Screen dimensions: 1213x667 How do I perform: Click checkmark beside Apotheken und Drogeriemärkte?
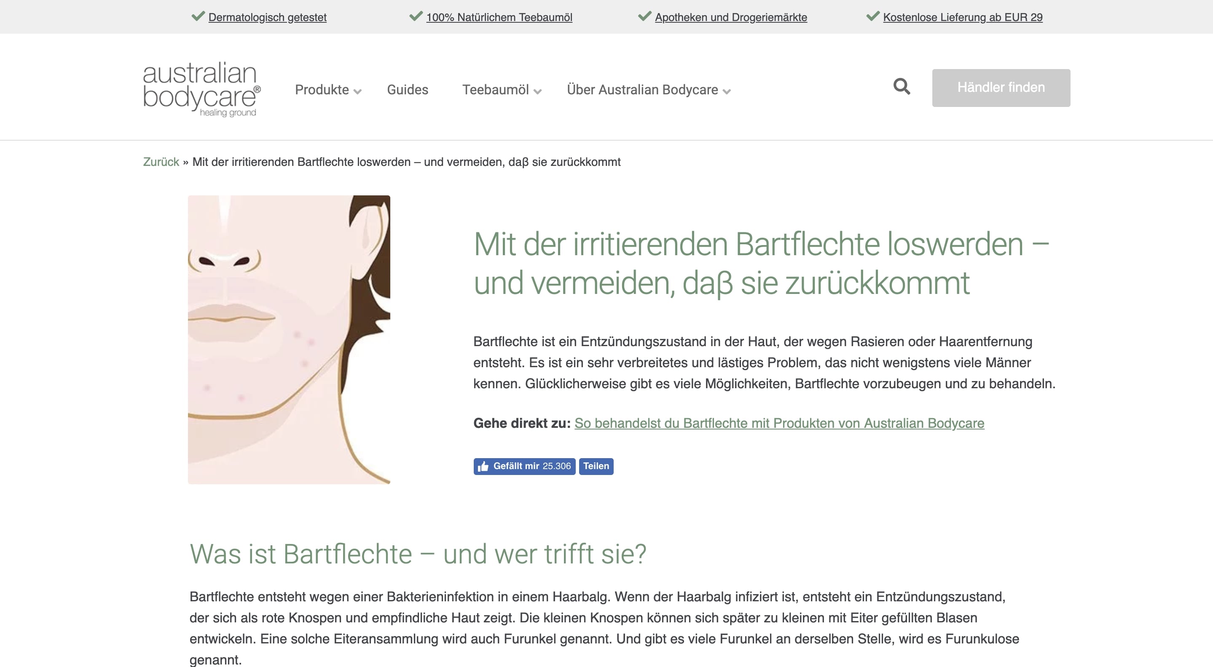(644, 16)
